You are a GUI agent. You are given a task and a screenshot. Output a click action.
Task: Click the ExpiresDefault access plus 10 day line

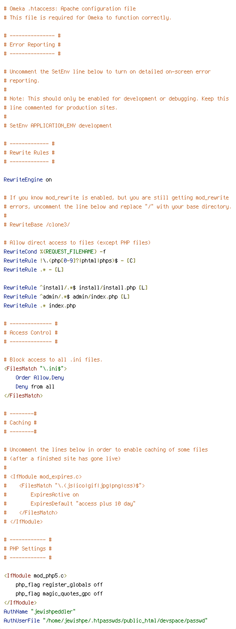click(x=69, y=503)
